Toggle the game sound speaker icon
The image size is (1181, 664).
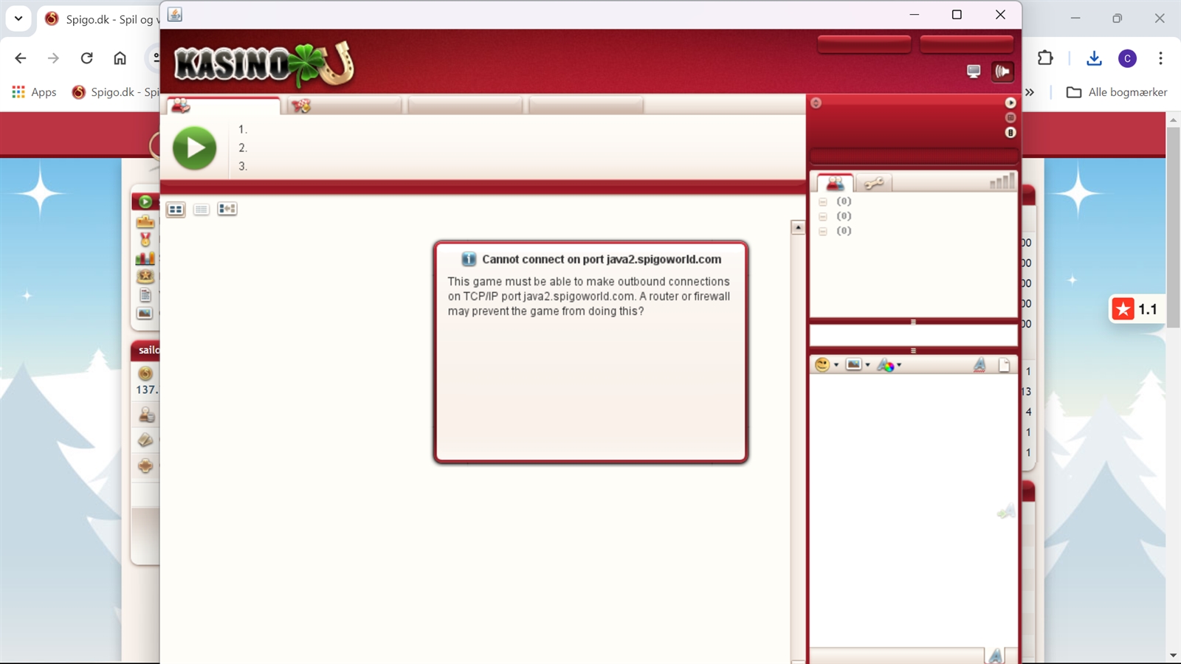pyautogui.click(x=1002, y=72)
